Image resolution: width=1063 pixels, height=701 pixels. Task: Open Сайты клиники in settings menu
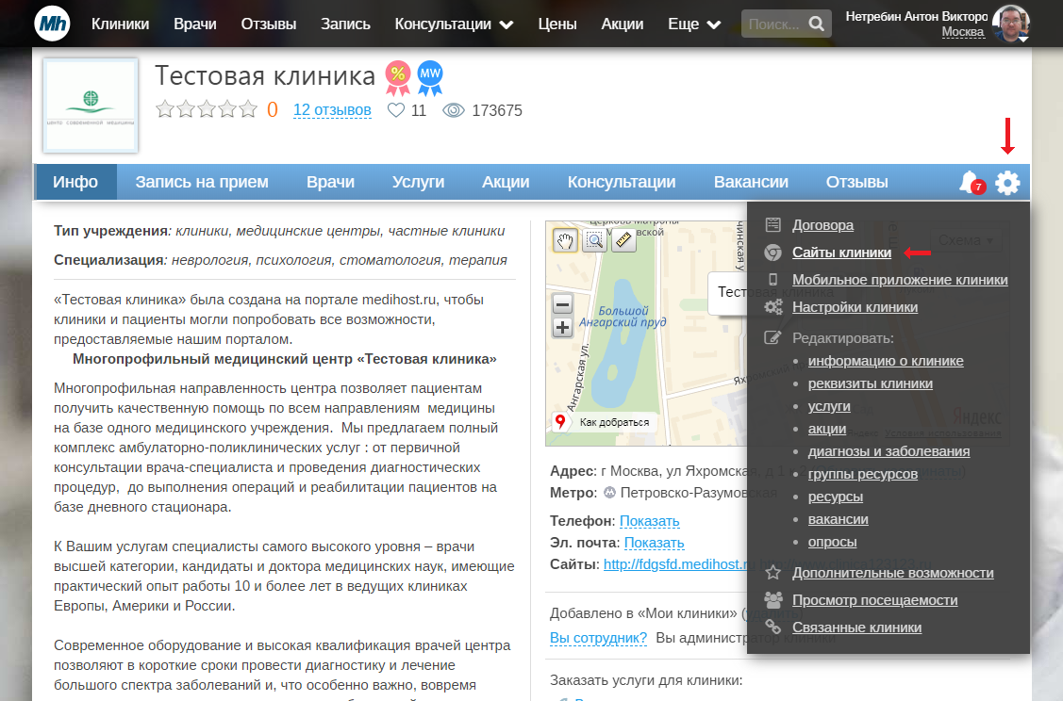click(842, 253)
